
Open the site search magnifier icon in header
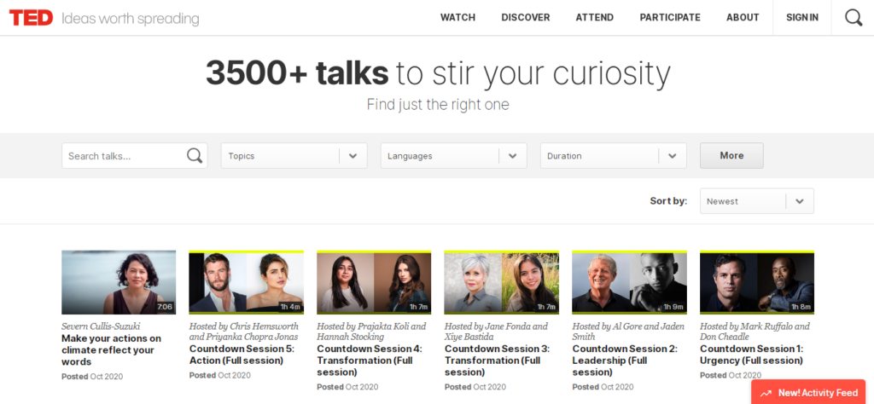[x=854, y=18]
